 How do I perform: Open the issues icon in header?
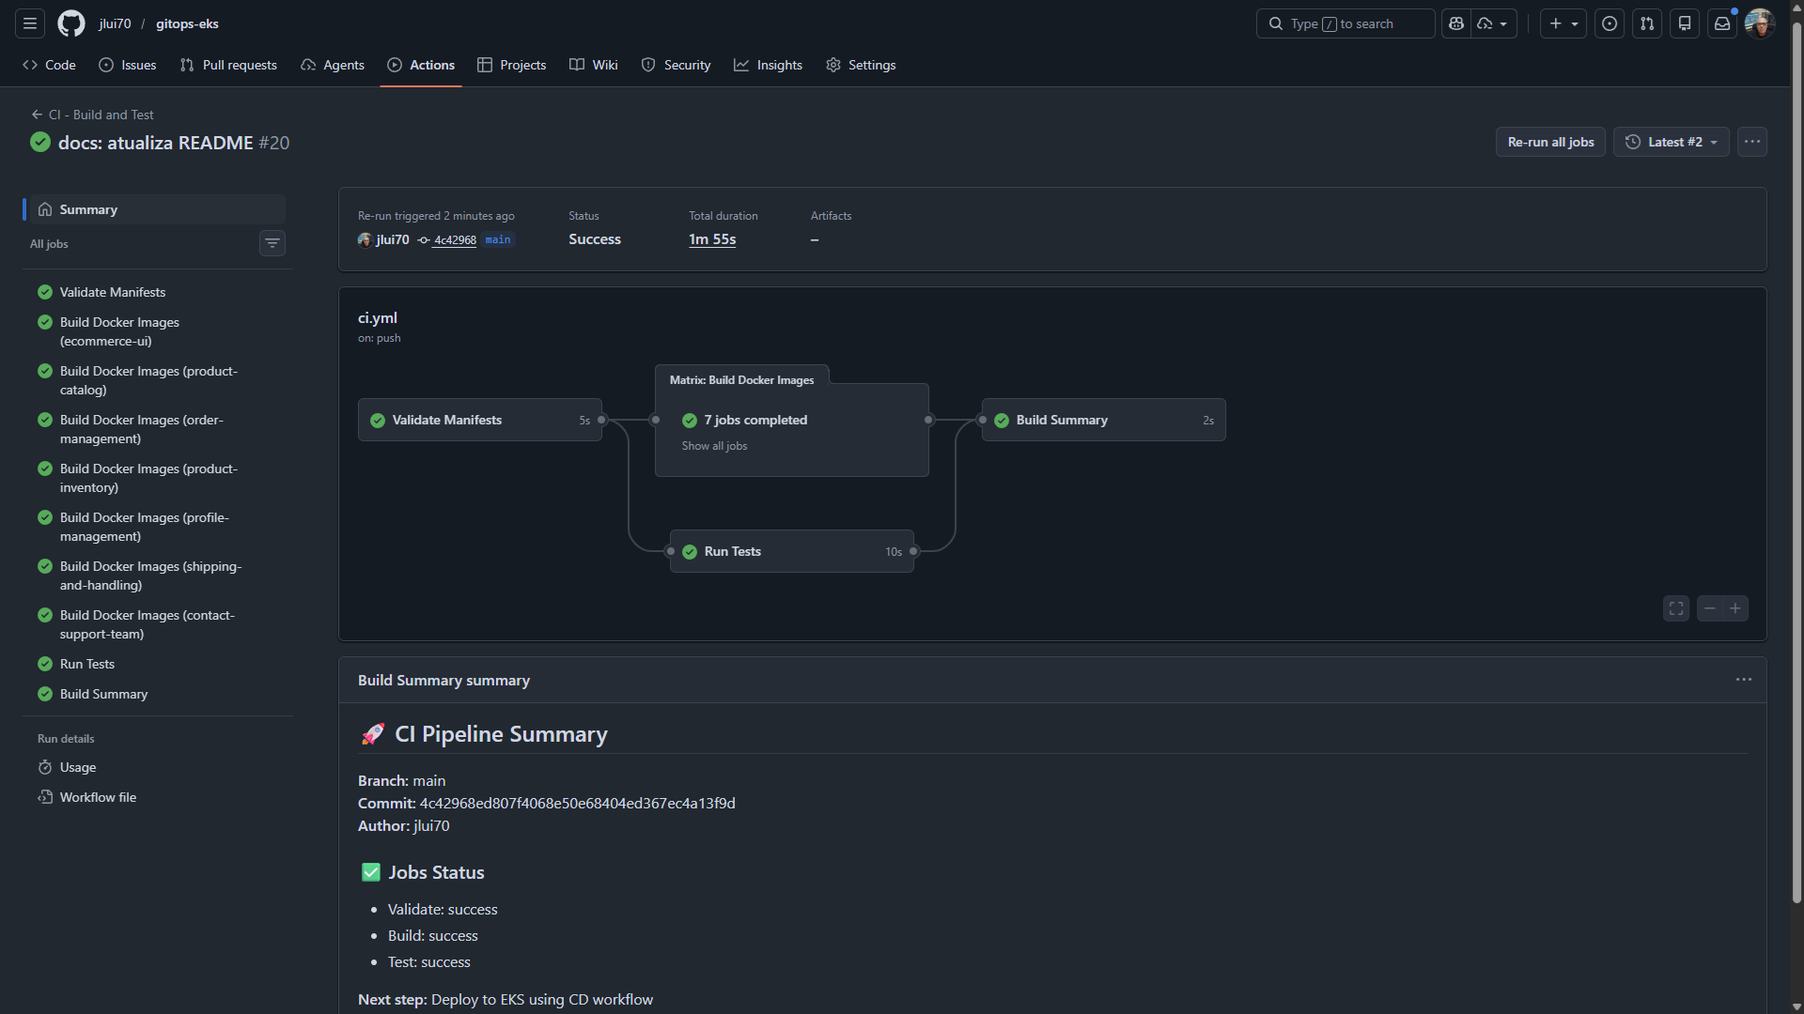click(x=1610, y=23)
